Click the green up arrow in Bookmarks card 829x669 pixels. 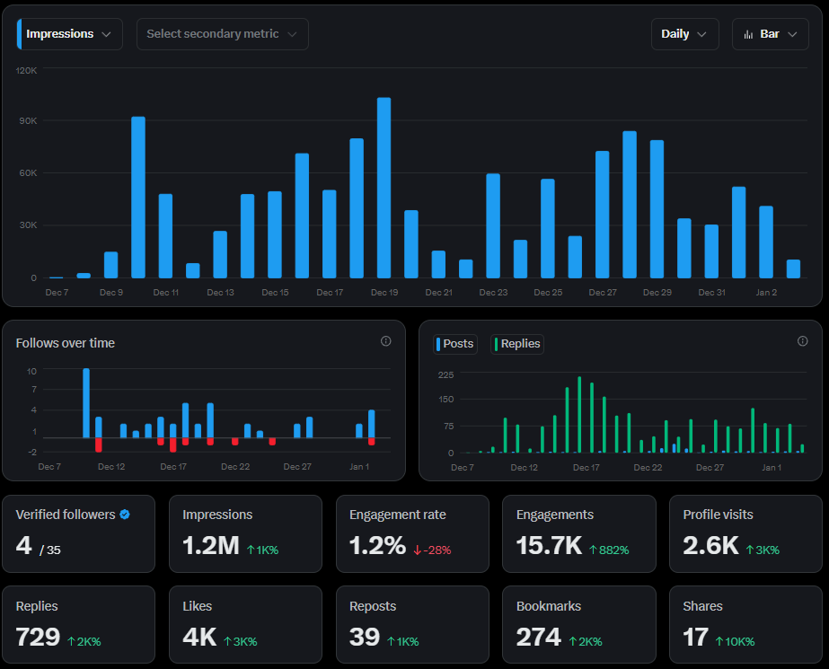click(572, 641)
